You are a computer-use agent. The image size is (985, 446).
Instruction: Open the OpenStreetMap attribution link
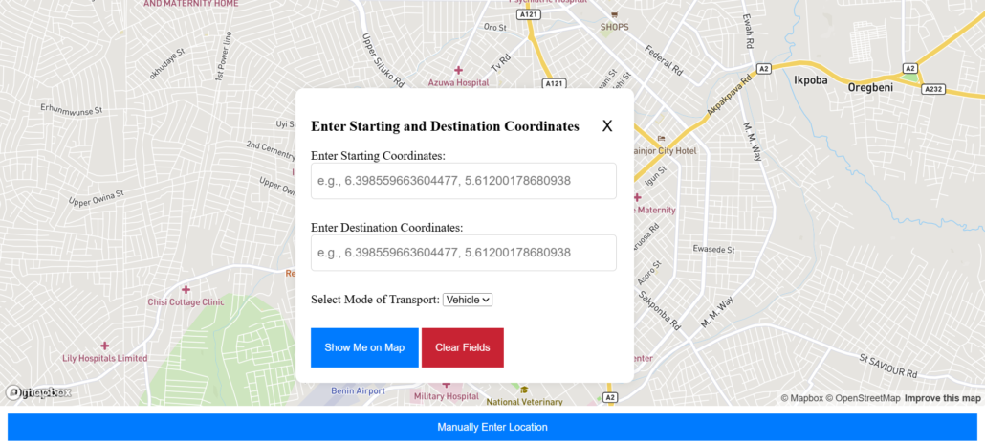pyautogui.click(x=863, y=398)
